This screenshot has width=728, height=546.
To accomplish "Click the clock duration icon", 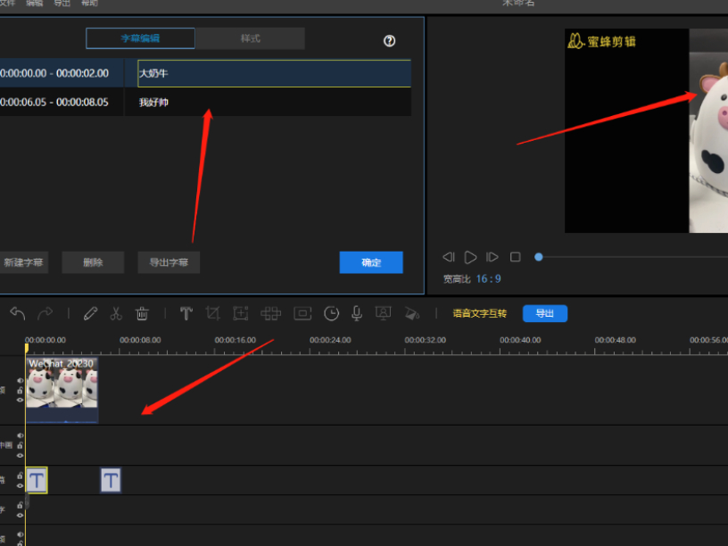I will pos(331,313).
